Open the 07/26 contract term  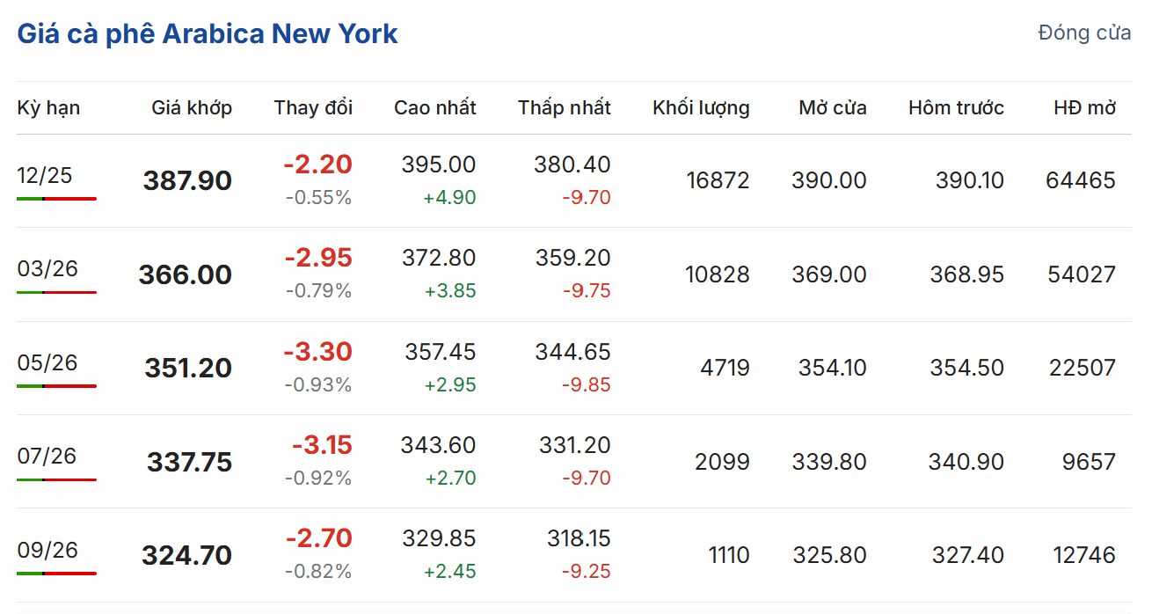coord(47,456)
